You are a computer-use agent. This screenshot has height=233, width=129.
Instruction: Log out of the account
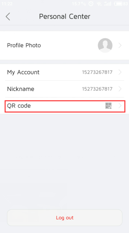click(65, 218)
